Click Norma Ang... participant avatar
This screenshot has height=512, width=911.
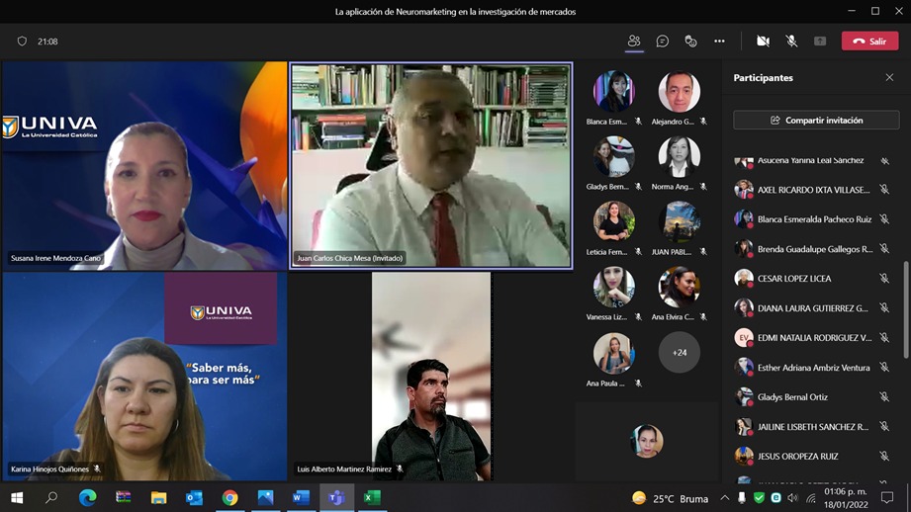(679, 156)
